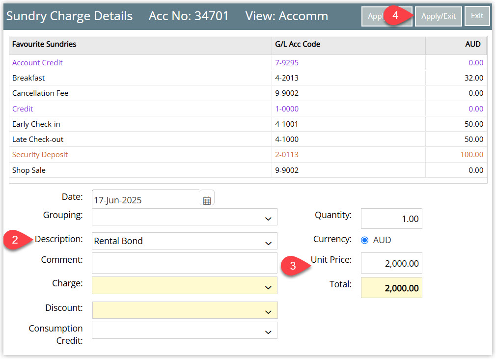Click G/L code 2-0113

pyautogui.click(x=287, y=155)
